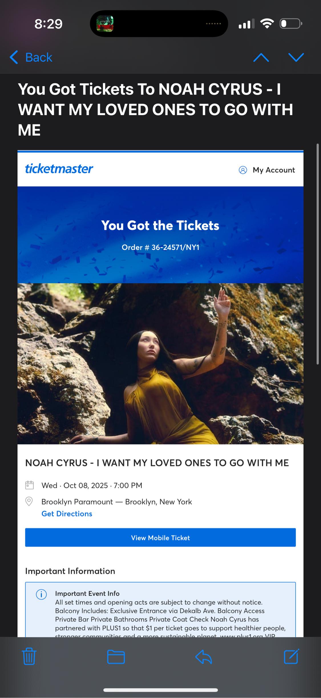Screen dimensions: 321x698
Task: Open the My Account link
Action: pyautogui.click(x=274, y=170)
